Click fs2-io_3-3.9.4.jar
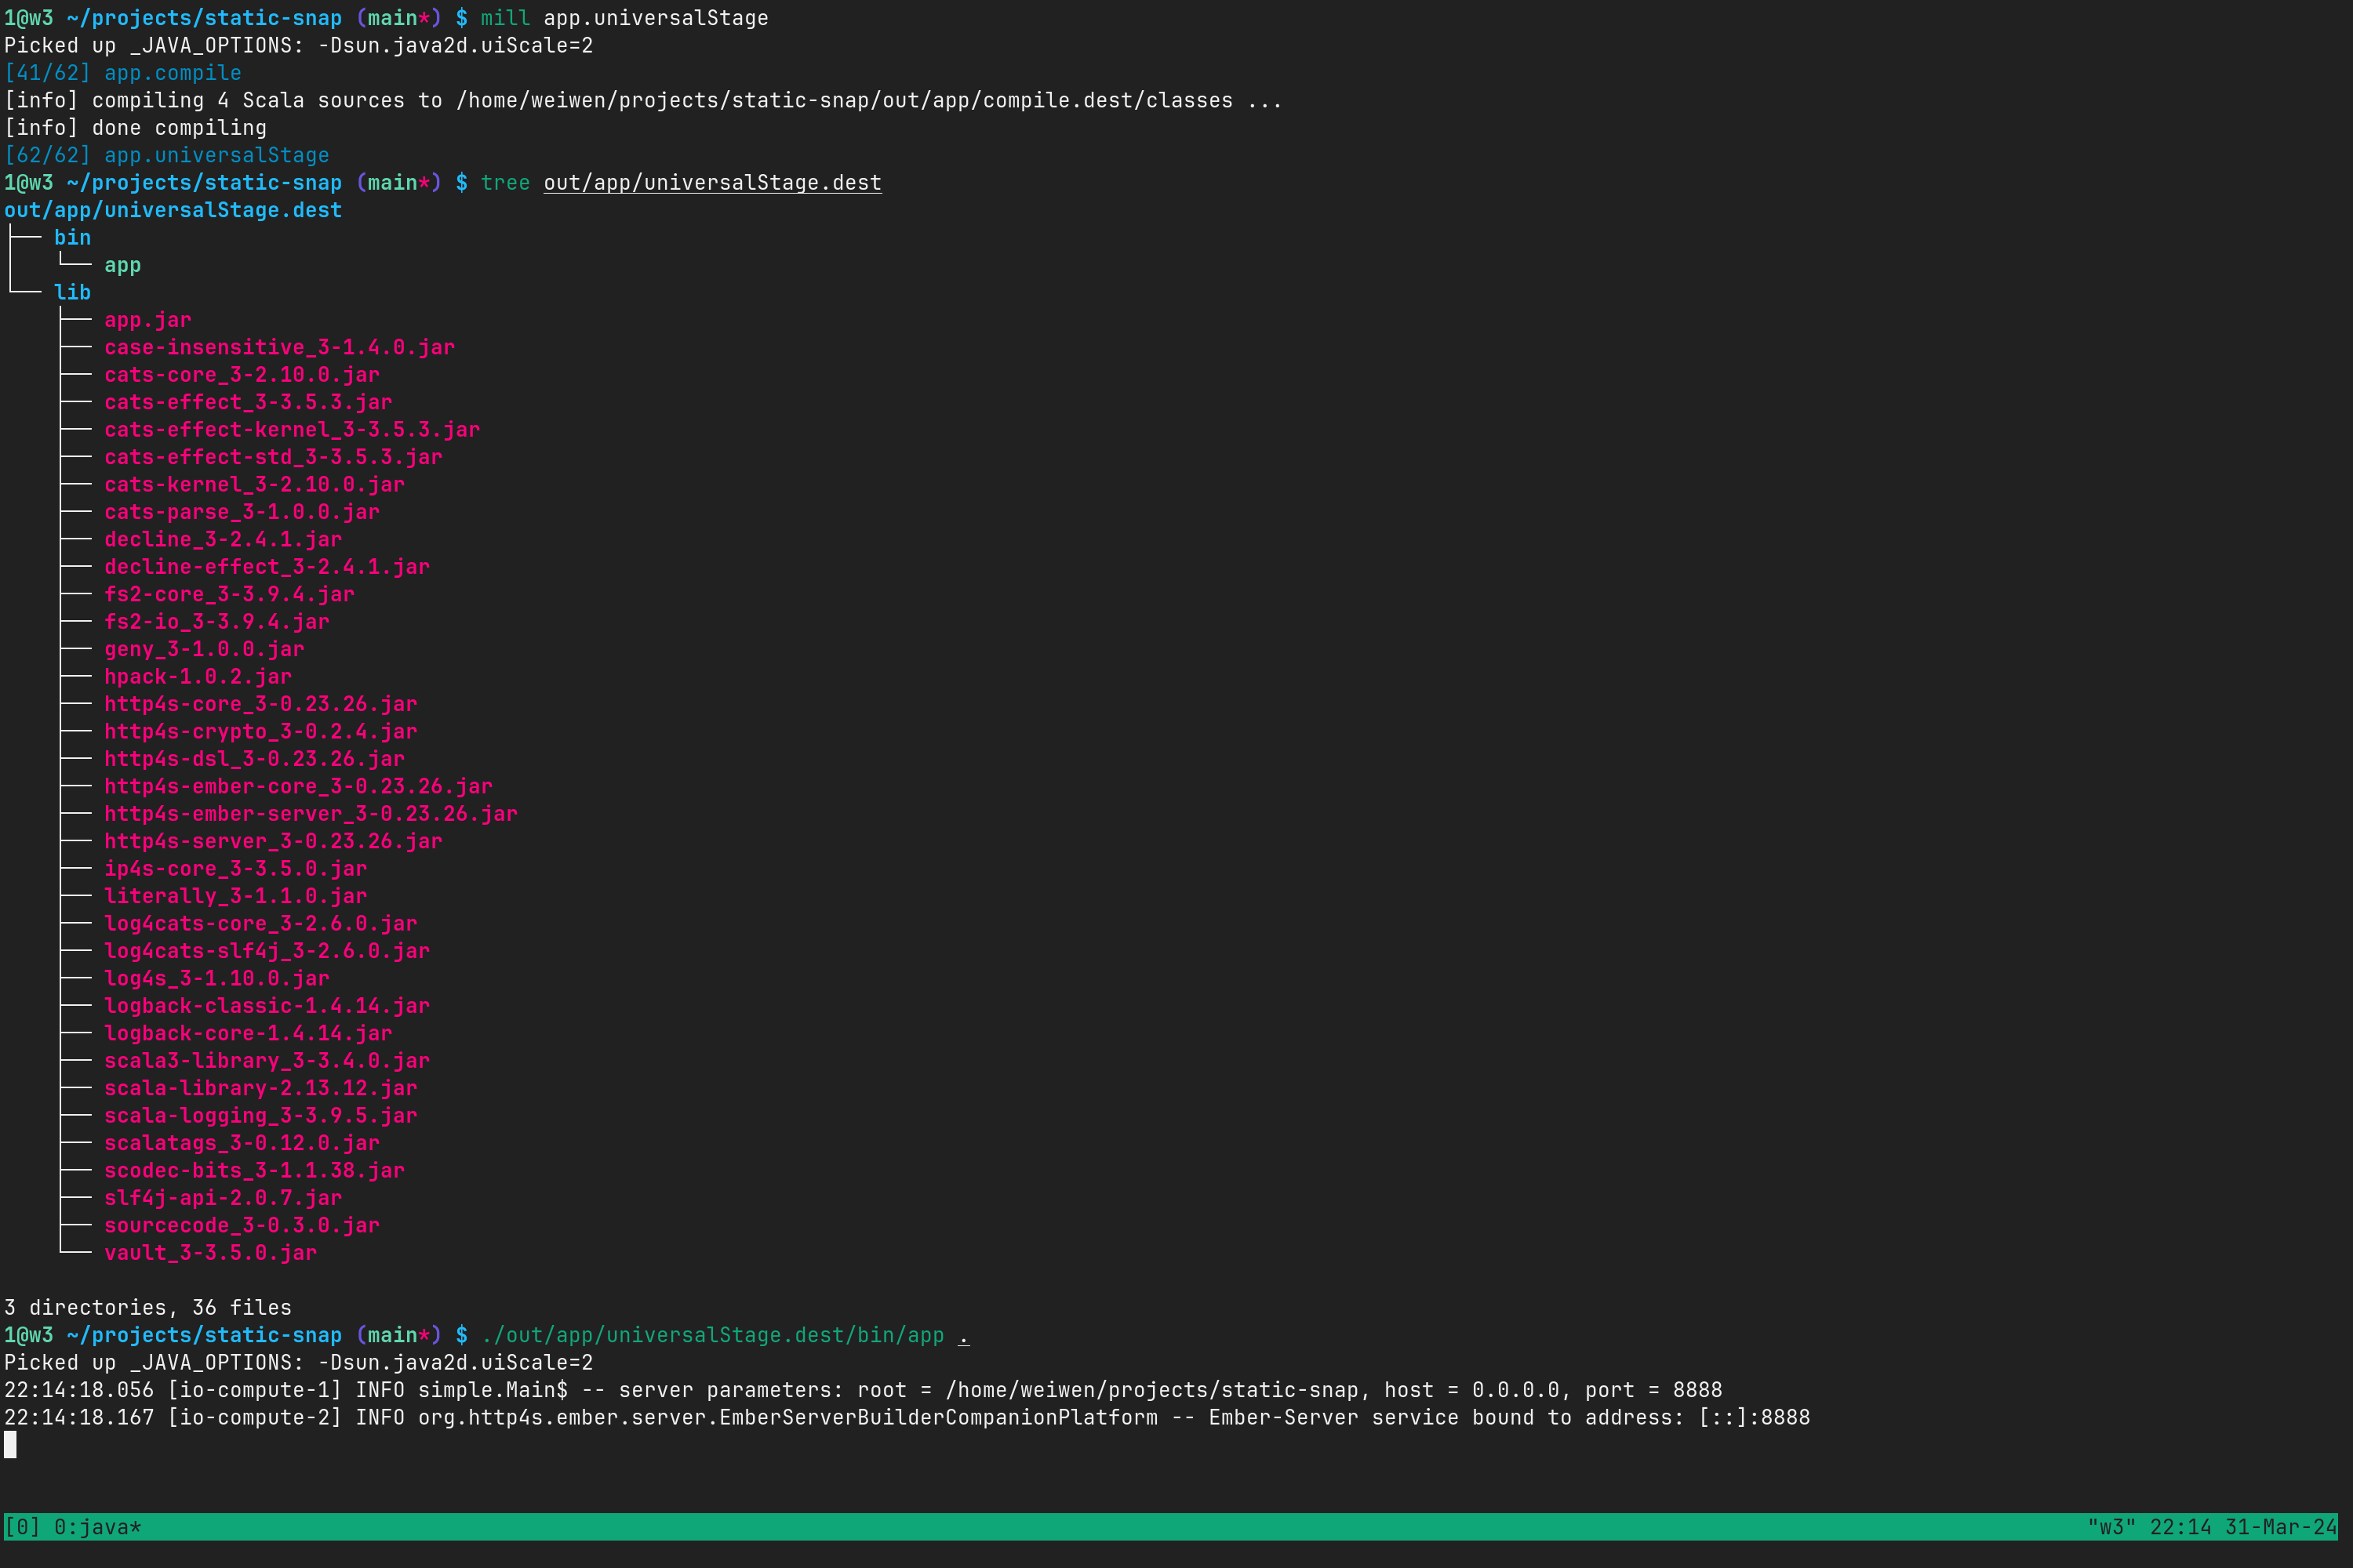Viewport: 2353px width, 1568px height. (217, 622)
